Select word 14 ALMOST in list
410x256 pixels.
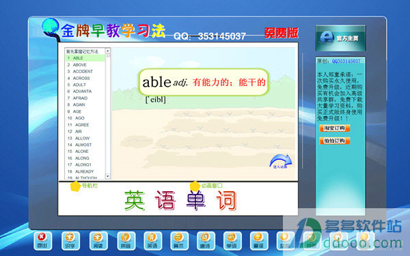click(x=85, y=145)
